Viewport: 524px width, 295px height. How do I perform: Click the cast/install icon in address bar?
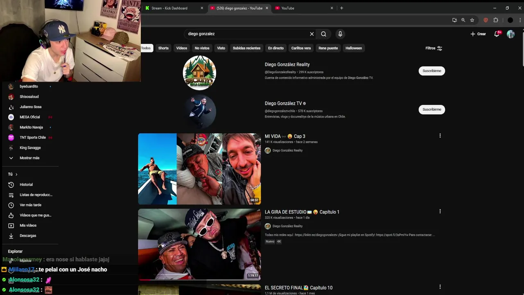tap(454, 20)
